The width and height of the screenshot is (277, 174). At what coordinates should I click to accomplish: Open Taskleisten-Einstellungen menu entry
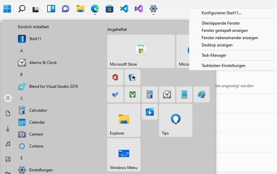[x=224, y=66]
